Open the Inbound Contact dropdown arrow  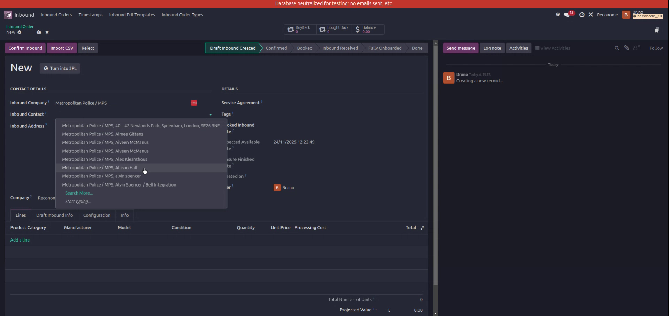tap(210, 114)
